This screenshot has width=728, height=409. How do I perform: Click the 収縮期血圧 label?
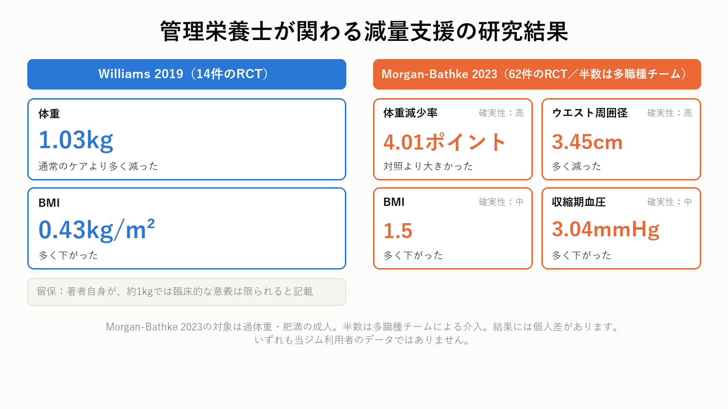pos(579,202)
